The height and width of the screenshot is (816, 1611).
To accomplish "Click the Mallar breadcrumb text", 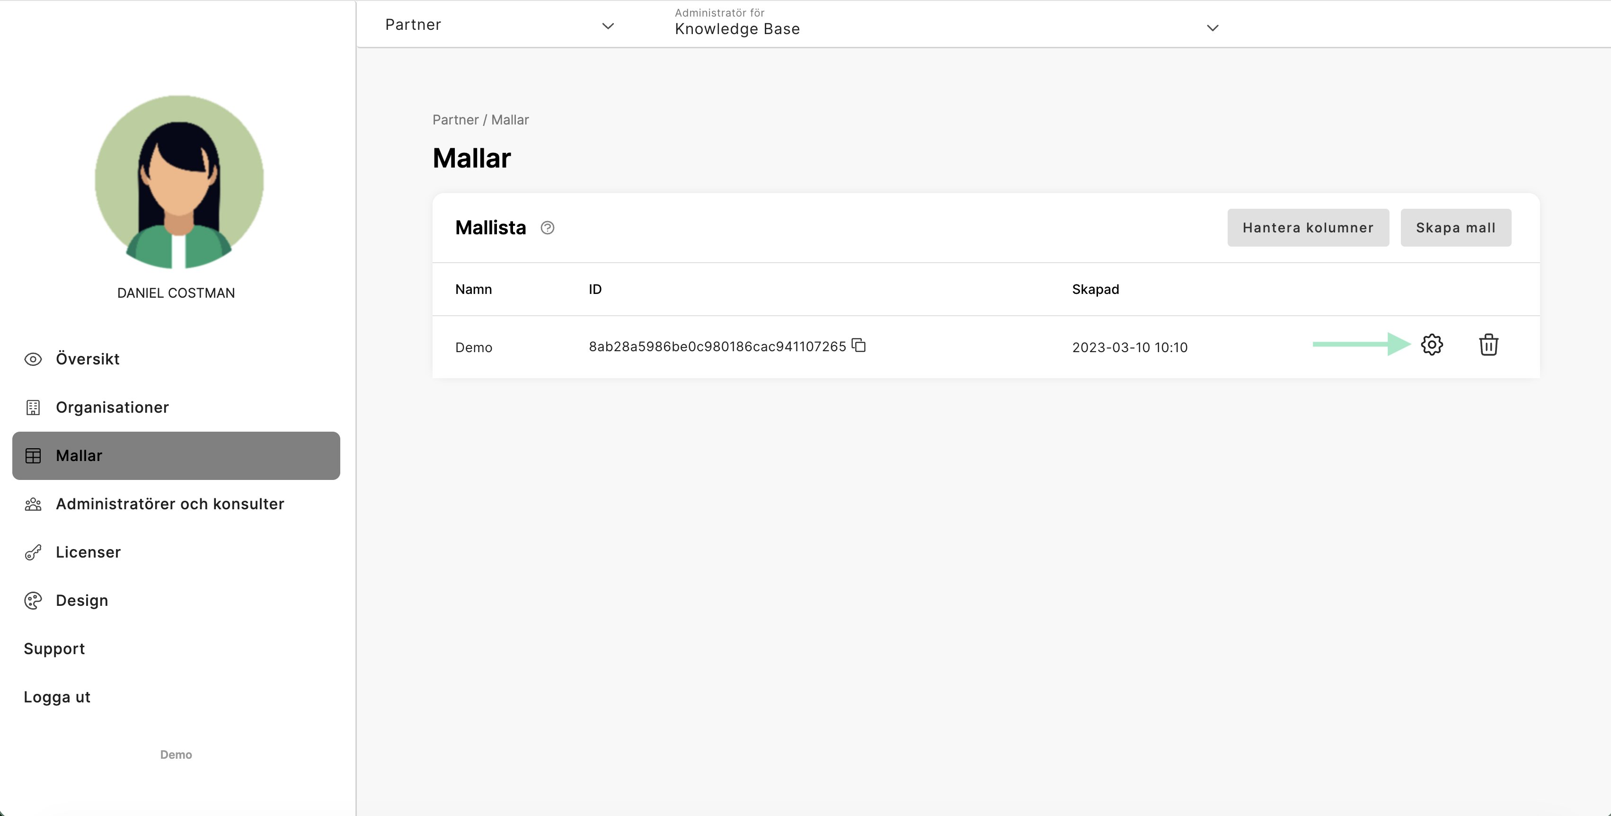I will click(510, 119).
